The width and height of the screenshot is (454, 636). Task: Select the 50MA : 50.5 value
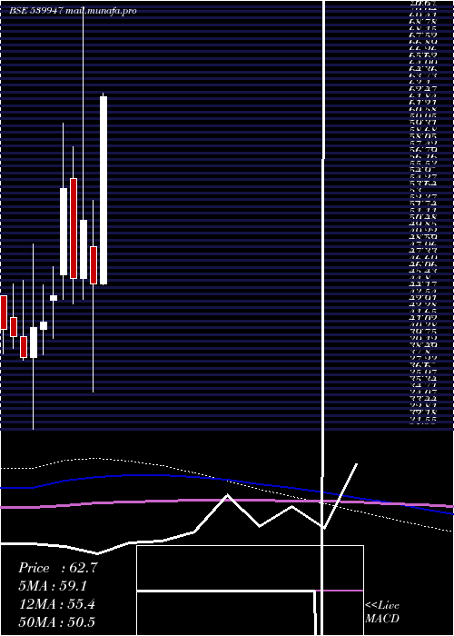pos(57,622)
